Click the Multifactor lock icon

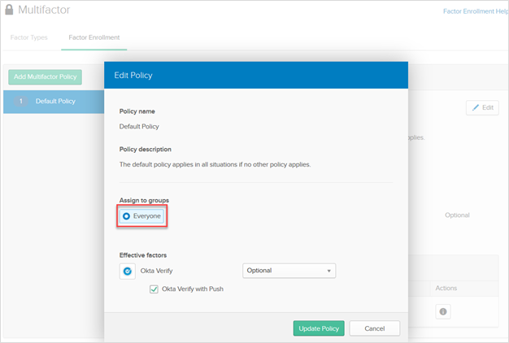pos(9,10)
